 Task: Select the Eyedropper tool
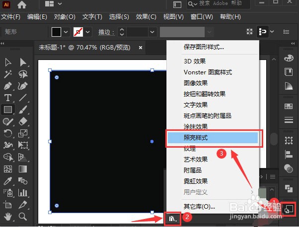click(x=8, y=181)
